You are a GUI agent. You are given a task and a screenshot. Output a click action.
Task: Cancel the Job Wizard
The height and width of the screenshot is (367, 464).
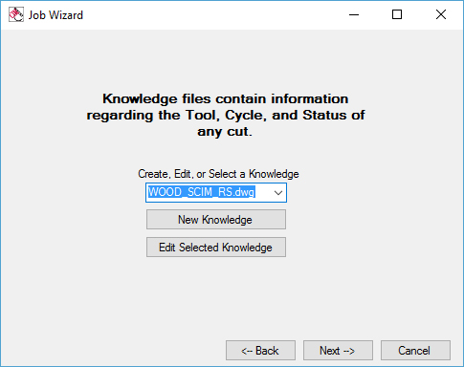[x=415, y=351]
